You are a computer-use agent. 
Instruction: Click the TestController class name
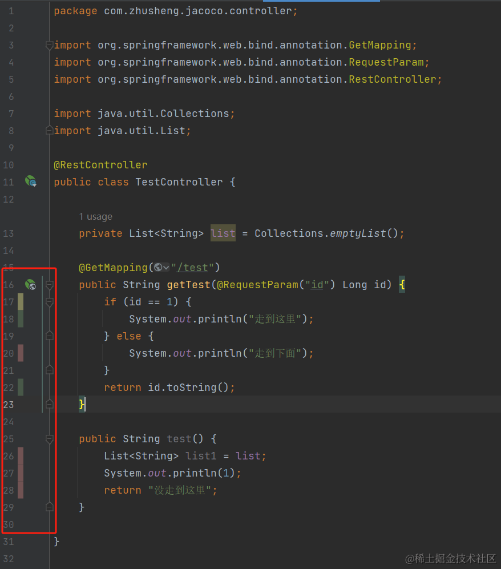pos(179,182)
